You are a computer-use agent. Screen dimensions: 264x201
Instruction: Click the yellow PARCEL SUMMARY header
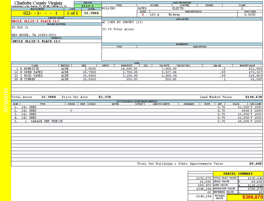tap(238, 174)
